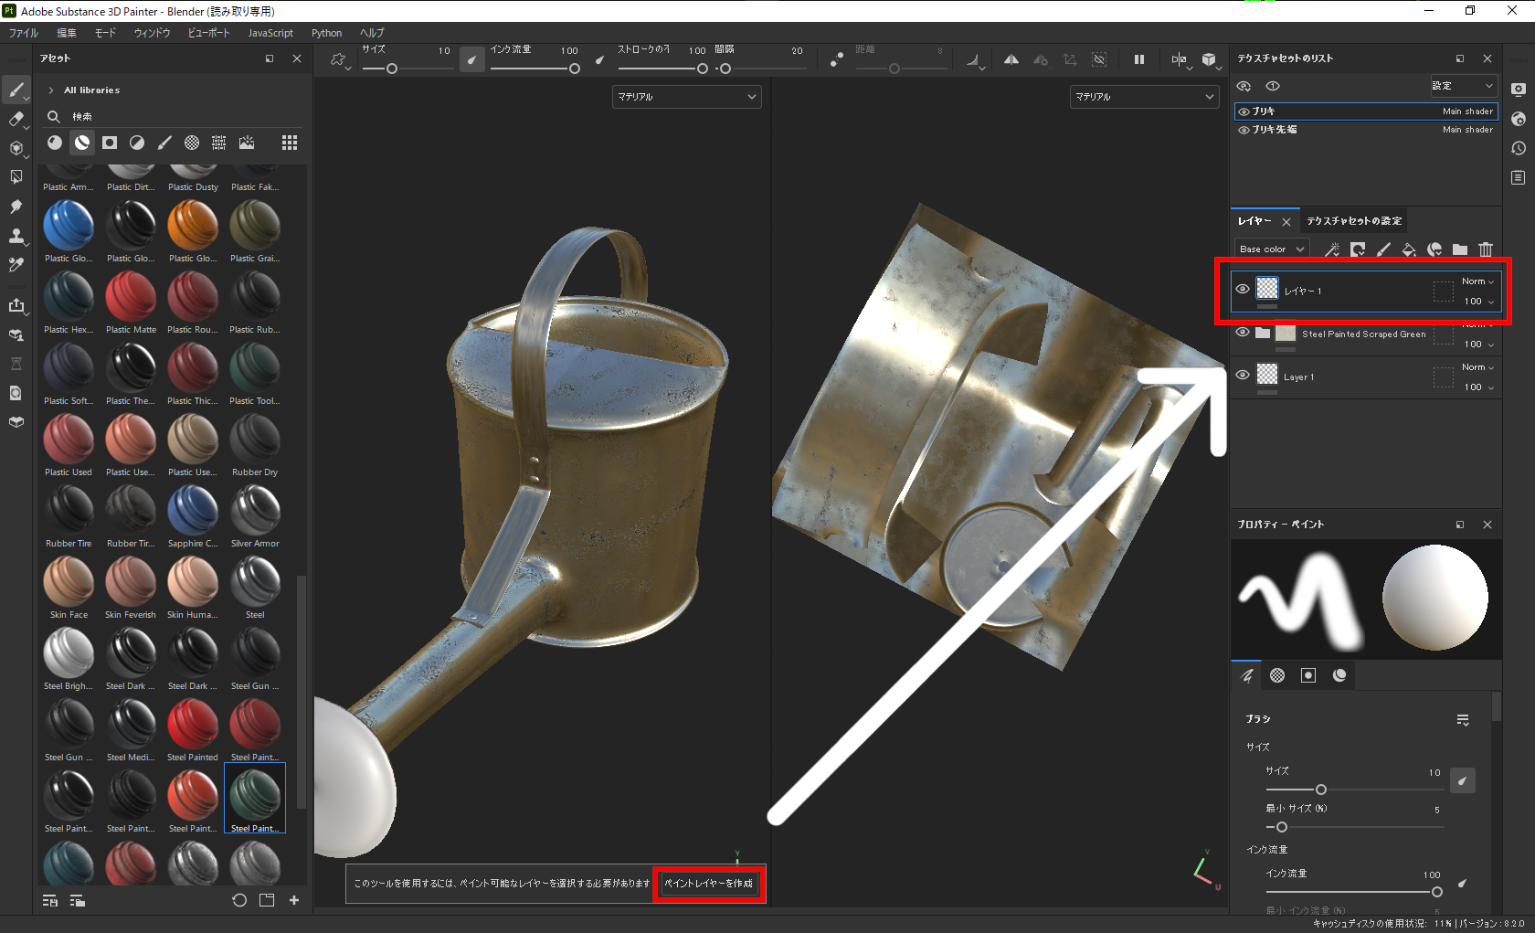Toggle size pen pressure button in top toolbar
The height and width of the screenshot is (933, 1535).
pos(472,60)
